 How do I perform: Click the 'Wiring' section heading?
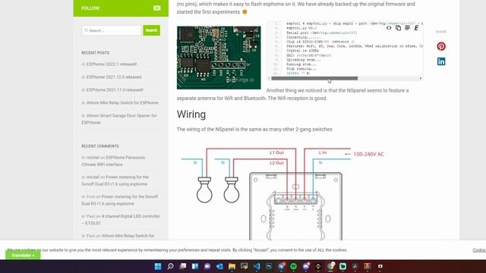pyautogui.click(x=191, y=115)
